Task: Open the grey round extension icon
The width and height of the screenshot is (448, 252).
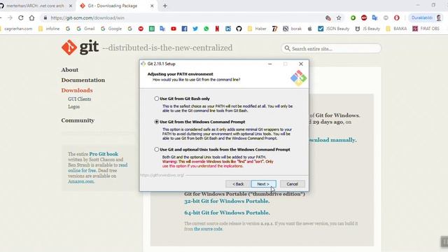Action: tap(386, 17)
